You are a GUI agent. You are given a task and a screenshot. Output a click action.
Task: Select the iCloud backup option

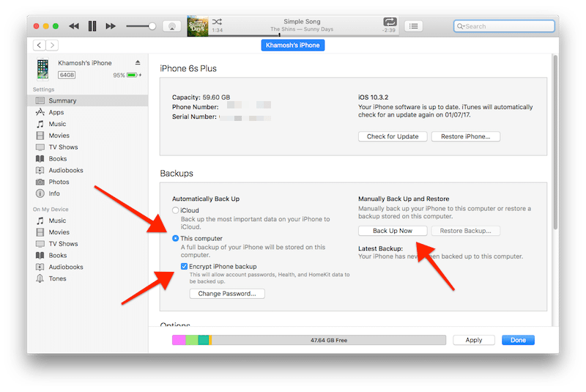coord(175,210)
